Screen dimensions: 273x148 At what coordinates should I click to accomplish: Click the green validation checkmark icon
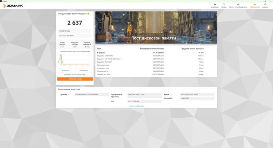coord(88,14)
